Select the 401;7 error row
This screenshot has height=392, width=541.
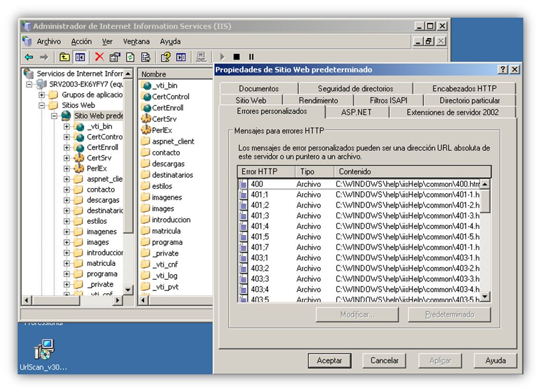pyautogui.click(x=359, y=248)
